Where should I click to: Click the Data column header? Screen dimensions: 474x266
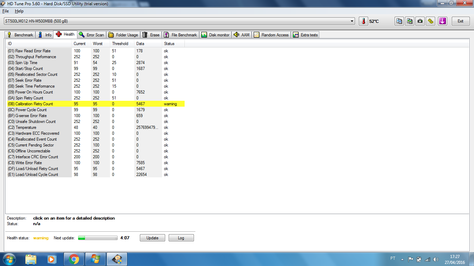click(x=148, y=44)
